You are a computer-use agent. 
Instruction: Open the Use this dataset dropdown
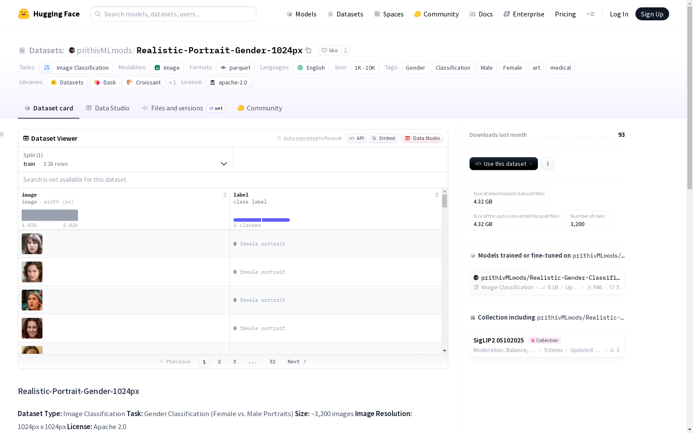click(504, 164)
